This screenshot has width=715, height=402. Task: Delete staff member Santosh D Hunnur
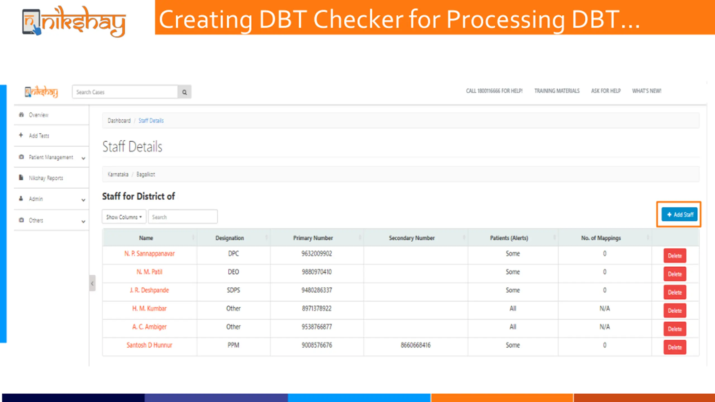[675, 347]
